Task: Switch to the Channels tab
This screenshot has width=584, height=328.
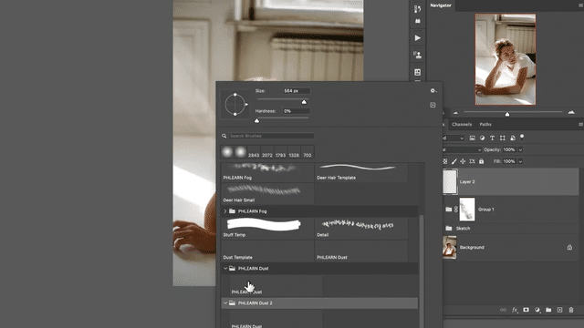Action: pyautogui.click(x=462, y=124)
